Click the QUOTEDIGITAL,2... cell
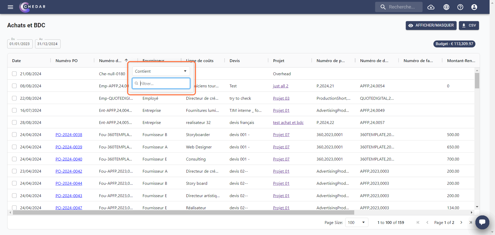Image resolution: width=495 pixels, height=235 pixels. click(377, 98)
